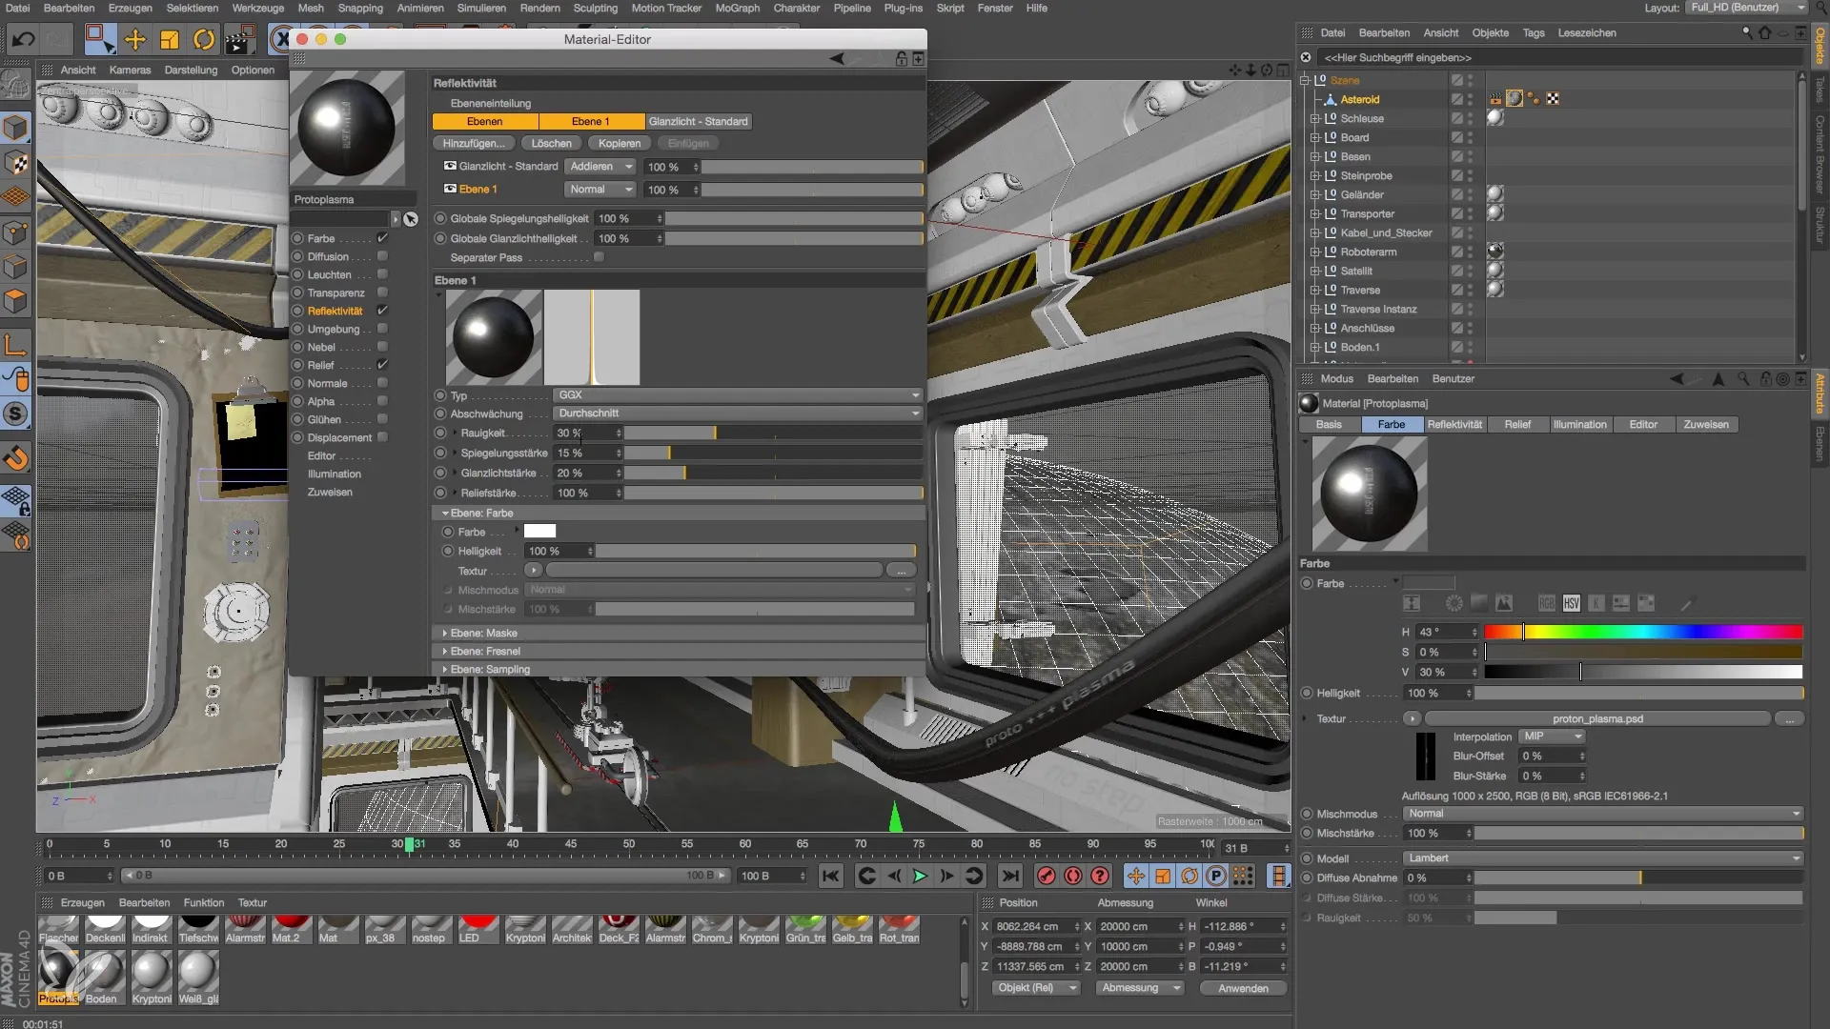The width and height of the screenshot is (1830, 1029).
Task: Open the Sculpting menu
Action: click(x=595, y=8)
